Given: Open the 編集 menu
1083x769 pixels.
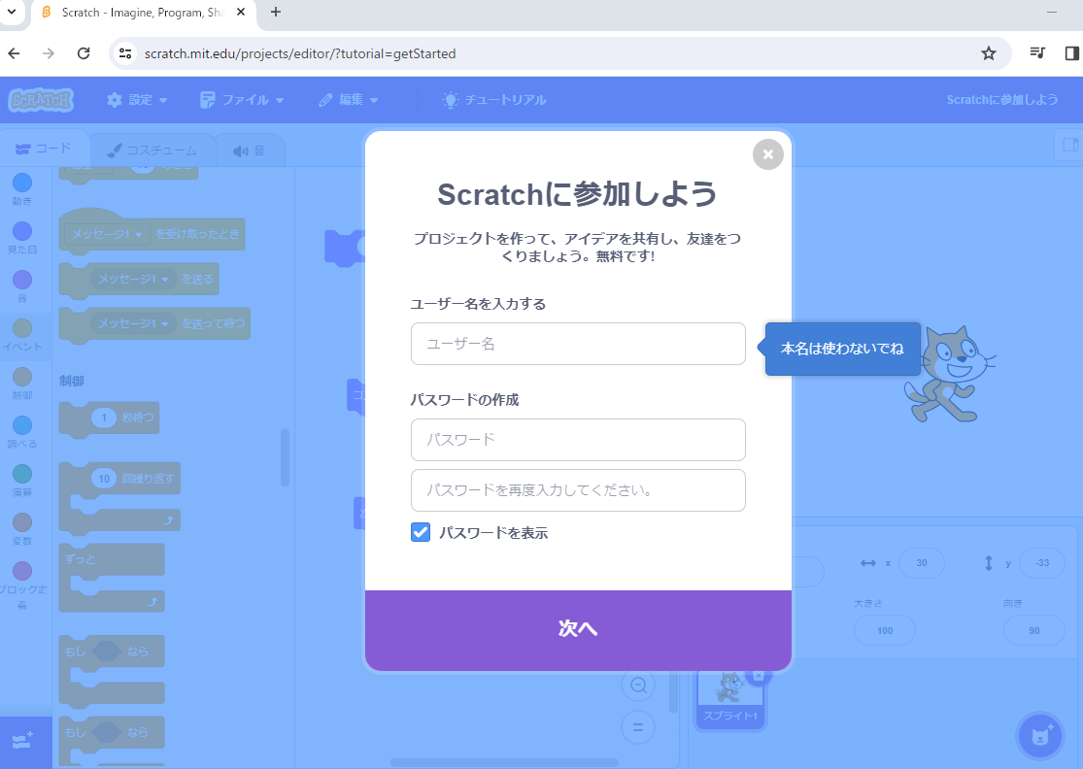Looking at the screenshot, I should coord(349,100).
